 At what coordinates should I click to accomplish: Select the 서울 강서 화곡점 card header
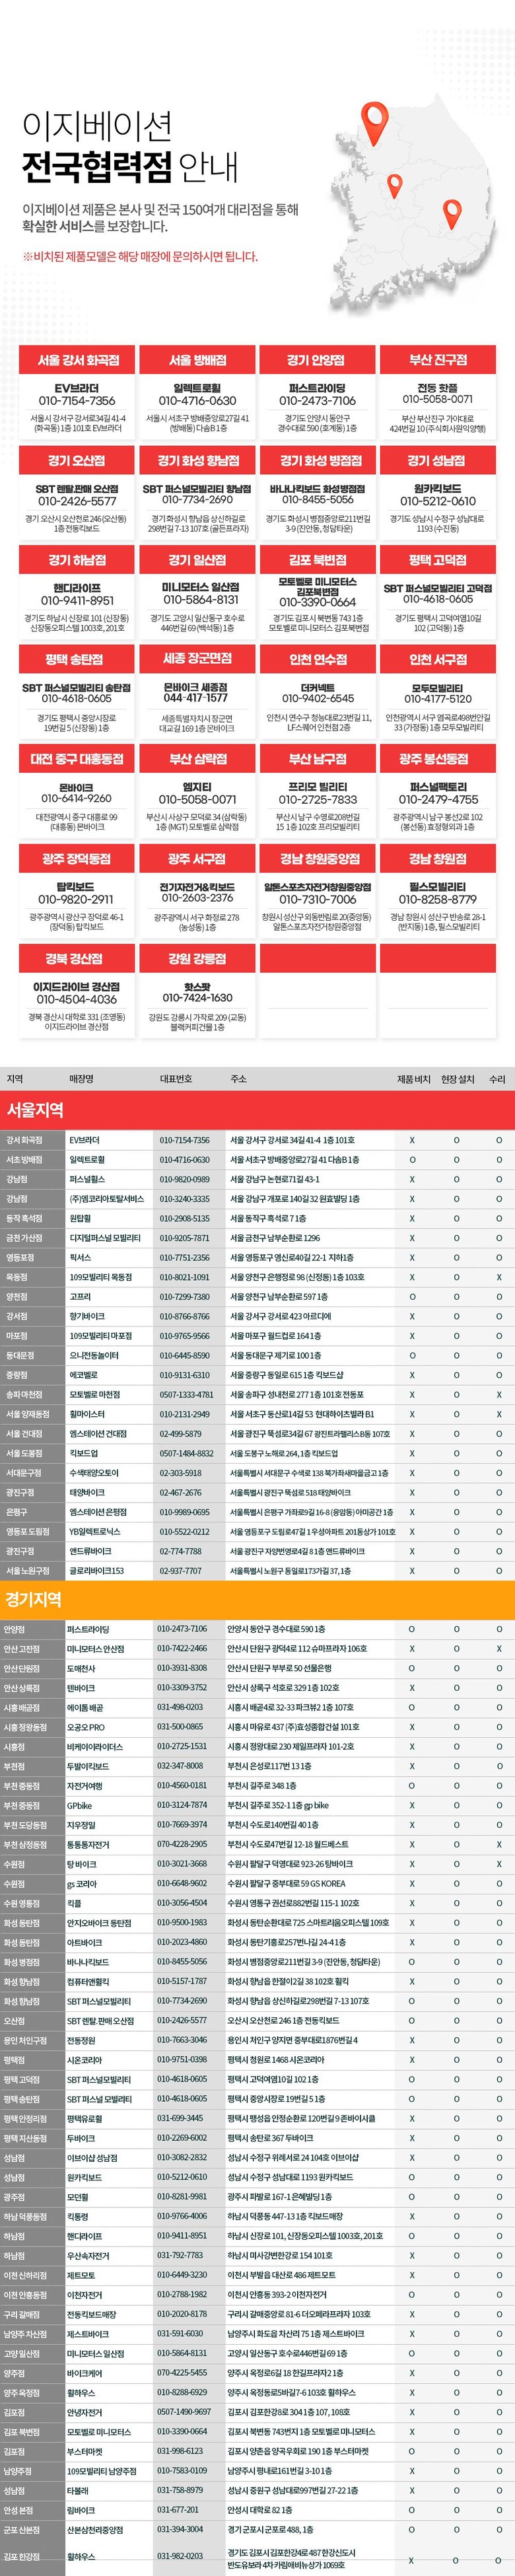[77, 360]
